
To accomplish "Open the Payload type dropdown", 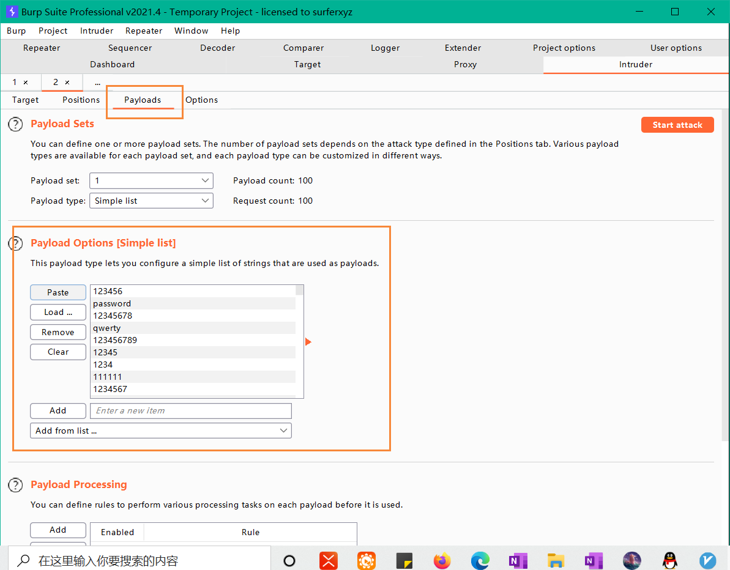I will pyautogui.click(x=151, y=201).
